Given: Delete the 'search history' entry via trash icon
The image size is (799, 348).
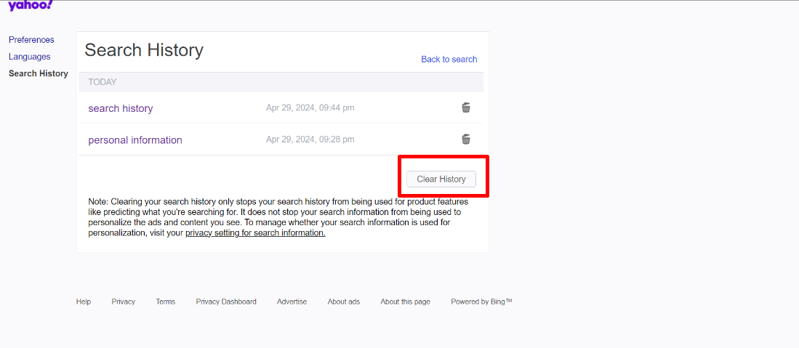Looking at the screenshot, I should tap(466, 108).
